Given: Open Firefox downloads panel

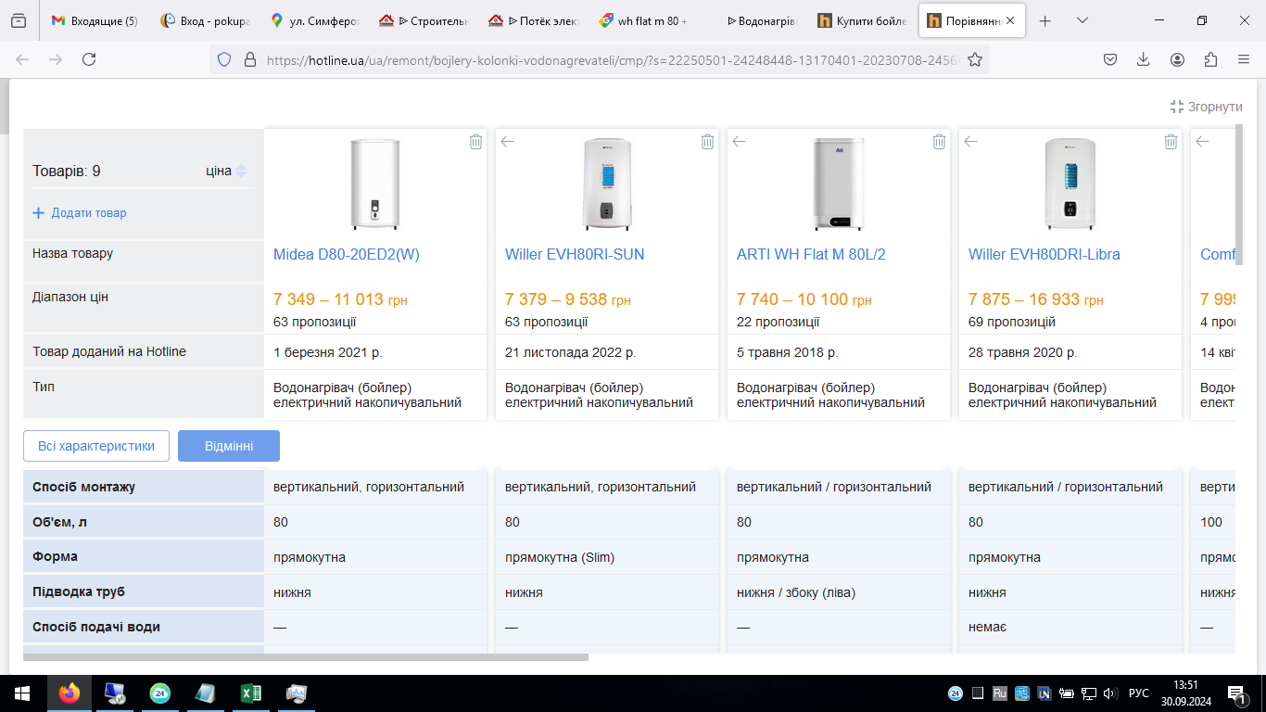Looking at the screenshot, I should (x=1144, y=59).
